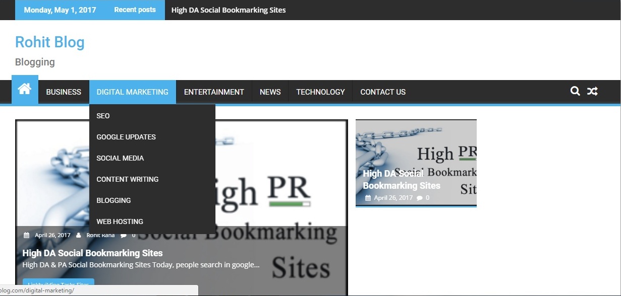This screenshot has width=621, height=296.
Task: Open the Contact Us page
Action: pos(383,92)
